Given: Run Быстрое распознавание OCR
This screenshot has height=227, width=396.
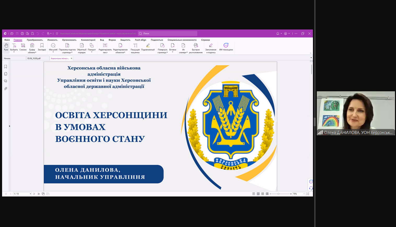Looking at the screenshot, I should point(196,48).
